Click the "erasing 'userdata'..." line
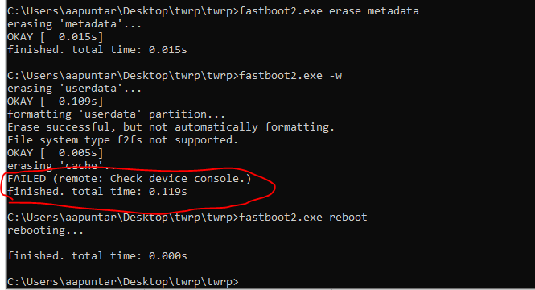Viewport: 535px width, 290px height. click(x=74, y=89)
